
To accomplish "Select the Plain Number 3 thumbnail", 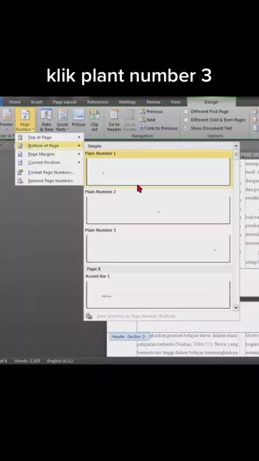I will pos(158,248).
